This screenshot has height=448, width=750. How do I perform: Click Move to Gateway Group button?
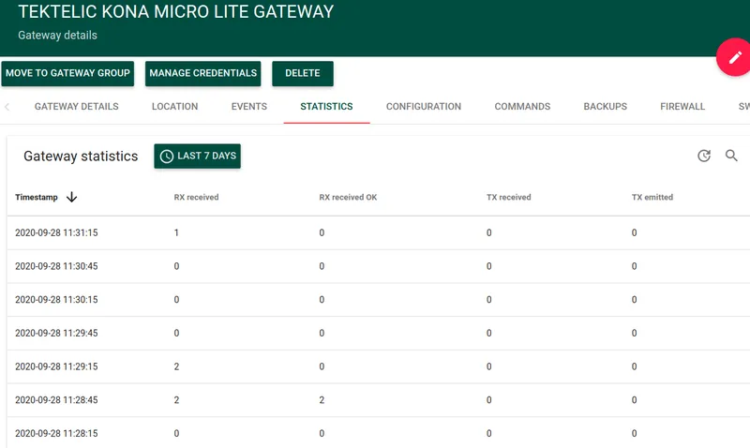(x=67, y=73)
